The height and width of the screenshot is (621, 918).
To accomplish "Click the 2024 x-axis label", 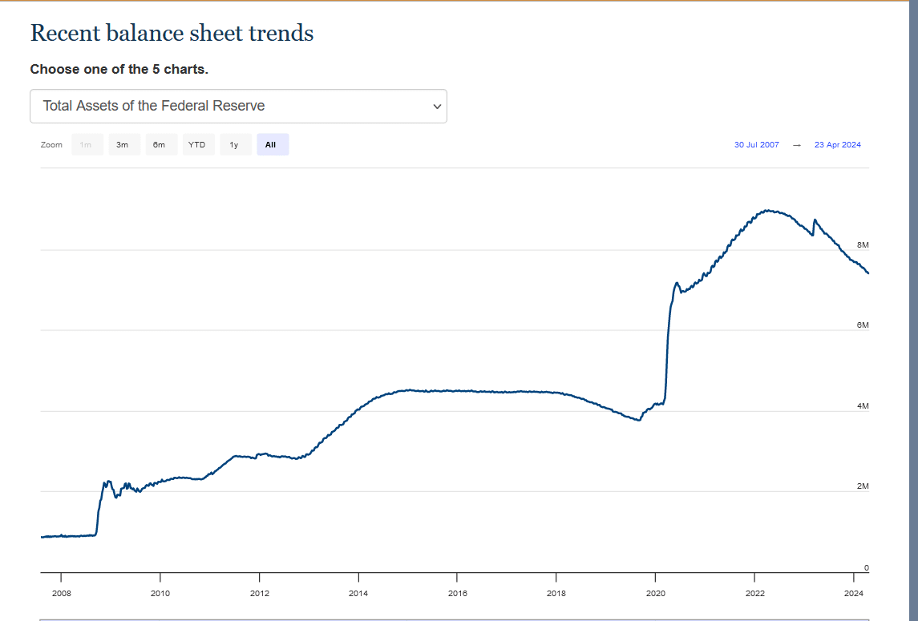I will click(854, 594).
